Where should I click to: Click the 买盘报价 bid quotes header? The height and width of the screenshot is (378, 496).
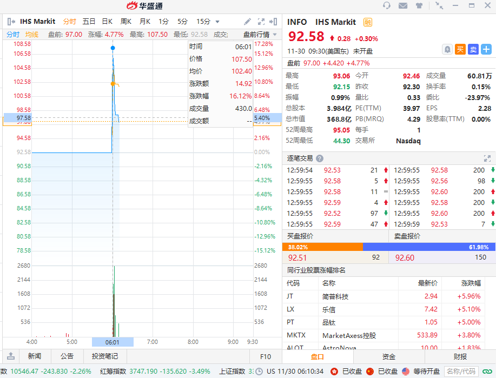pyautogui.click(x=300, y=236)
